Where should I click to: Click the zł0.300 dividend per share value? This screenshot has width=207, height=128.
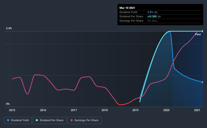[152, 16]
